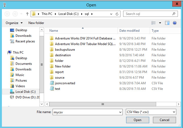Open Help with the question mark icon
This screenshot has height=128, width=183.
tap(175, 23)
